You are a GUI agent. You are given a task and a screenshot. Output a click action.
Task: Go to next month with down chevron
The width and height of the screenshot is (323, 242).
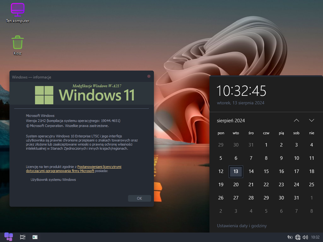[312, 120]
